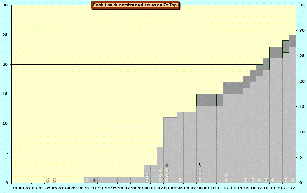Click the treble clef icon above year 03

click(x=167, y=165)
